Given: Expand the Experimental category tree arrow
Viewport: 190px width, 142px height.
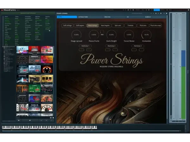Looking at the screenshot, I should pos(4,53).
